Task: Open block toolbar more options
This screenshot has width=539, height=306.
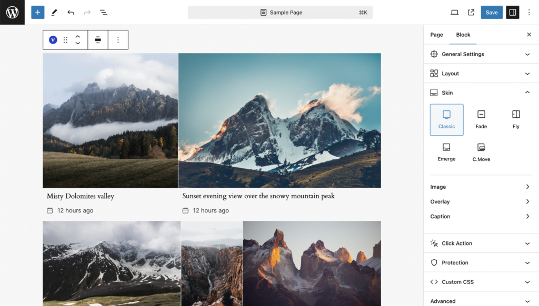Action: (x=118, y=40)
